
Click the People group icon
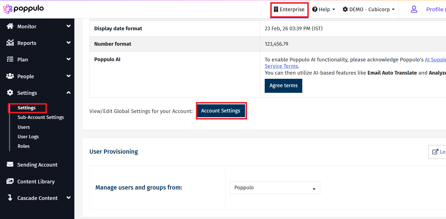10,76
